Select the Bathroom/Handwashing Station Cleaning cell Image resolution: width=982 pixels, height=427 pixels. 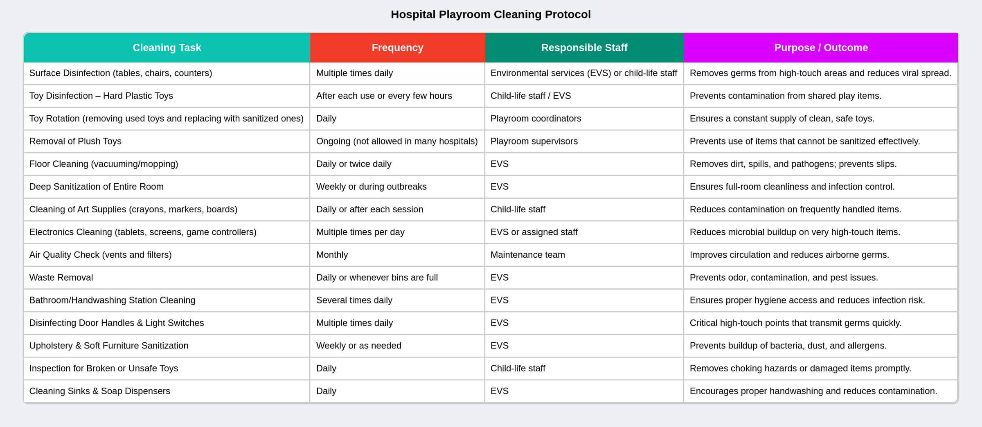pyautogui.click(x=112, y=300)
